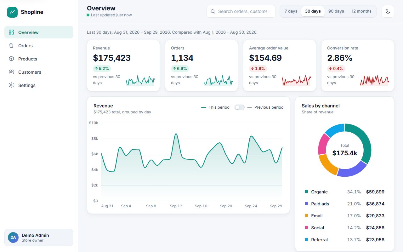Click the 6.9% up badge

tap(180, 69)
